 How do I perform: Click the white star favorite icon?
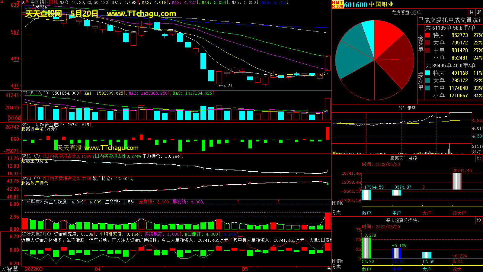coord(24,2)
